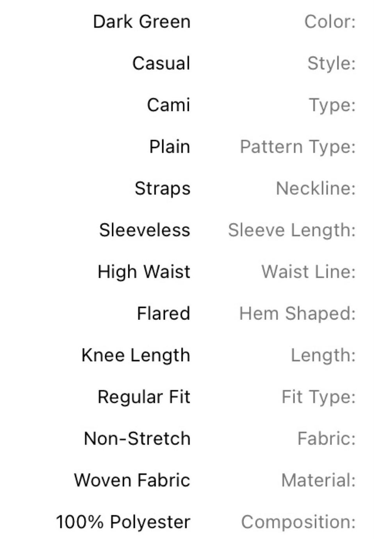
Task: Click the "Non-Stretch" fabric value
Action: point(137,439)
